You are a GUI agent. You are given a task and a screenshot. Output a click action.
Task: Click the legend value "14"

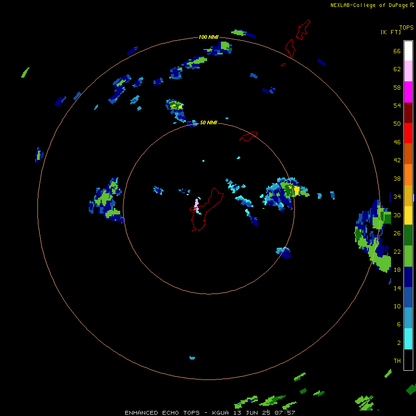pyautogui.click(x=397, y=288)
